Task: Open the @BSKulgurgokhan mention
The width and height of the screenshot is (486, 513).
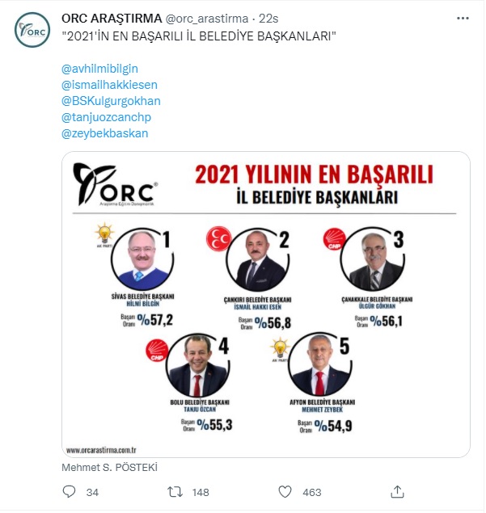Action: 111,102
